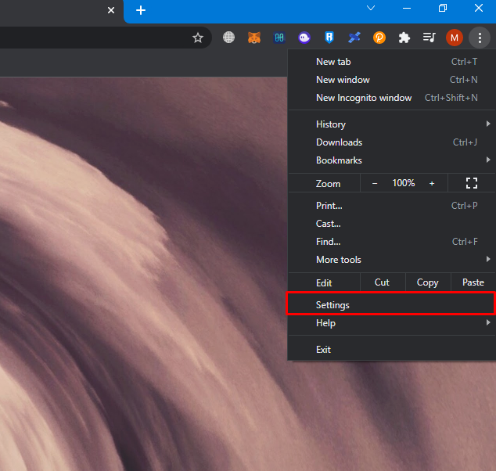Choose New window menu entry
Viewport: 496px width, 471px height.
tap(392, 80)
